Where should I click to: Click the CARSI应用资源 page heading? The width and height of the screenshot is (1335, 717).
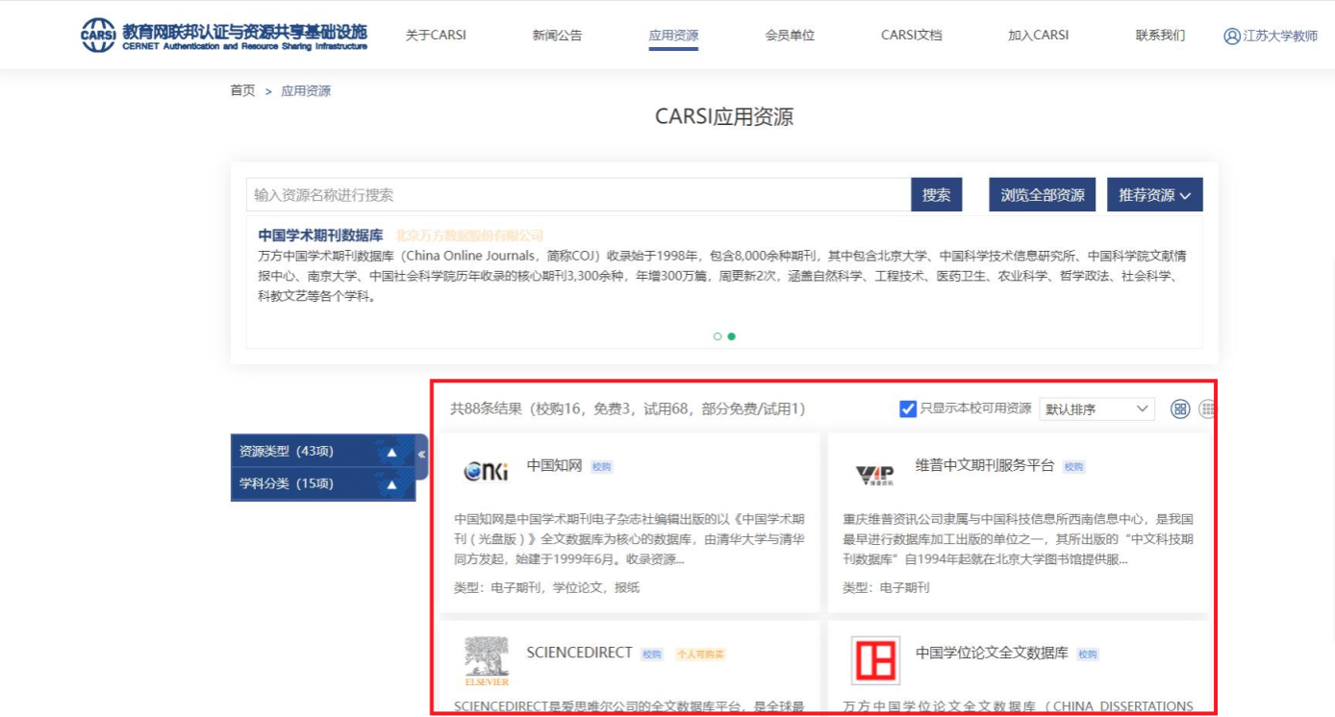coord(724,117)
